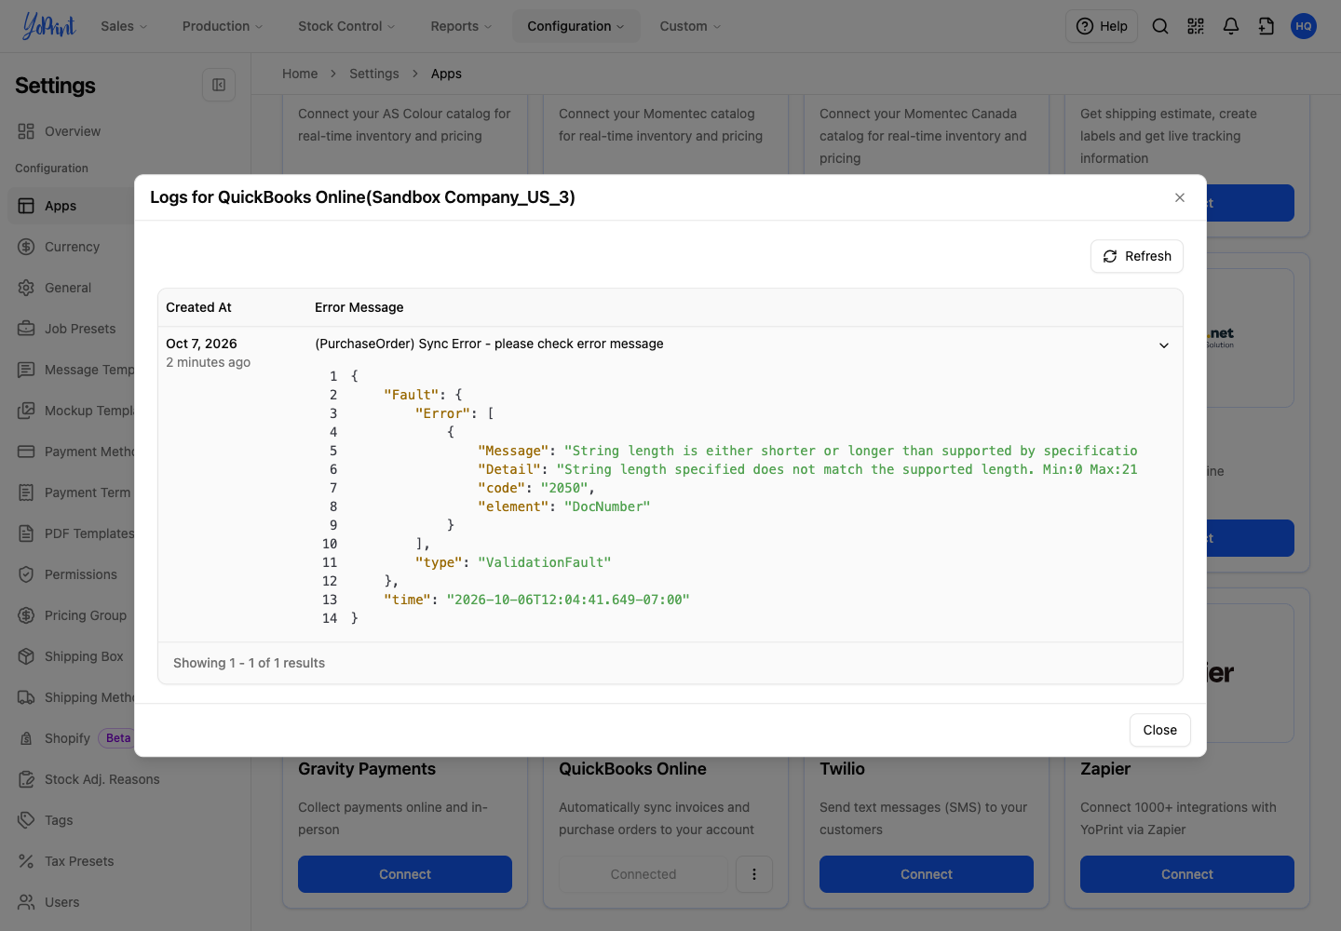Connect the Zapier app

[x=1187, y=874]
